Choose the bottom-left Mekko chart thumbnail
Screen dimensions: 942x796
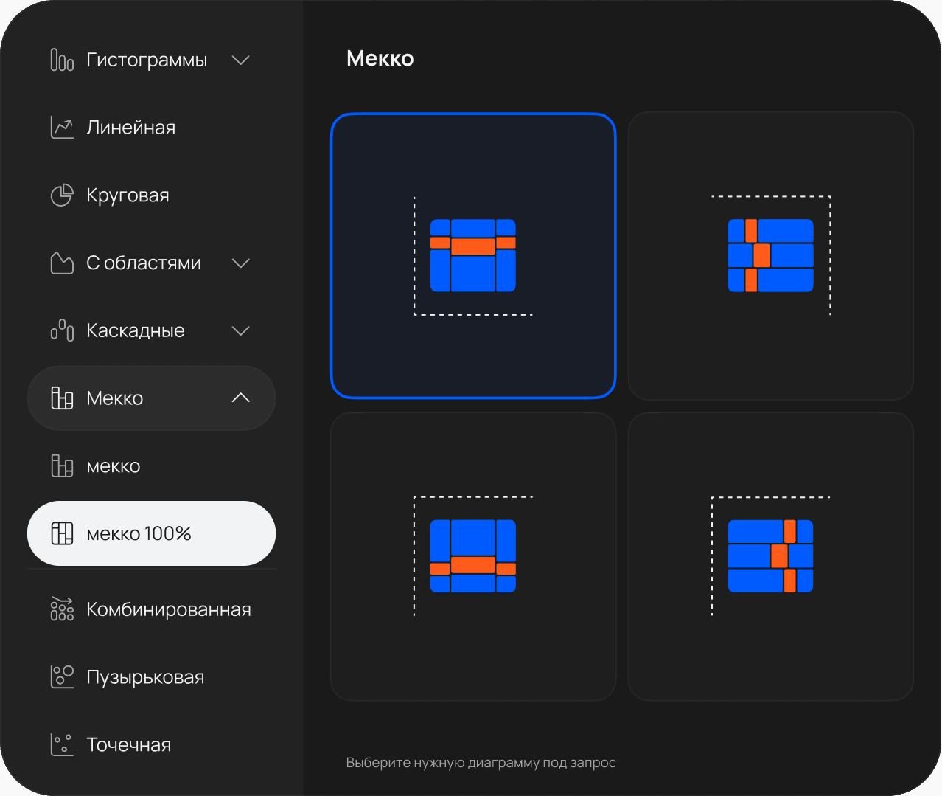pyautogui.click(x=473, y=556)
